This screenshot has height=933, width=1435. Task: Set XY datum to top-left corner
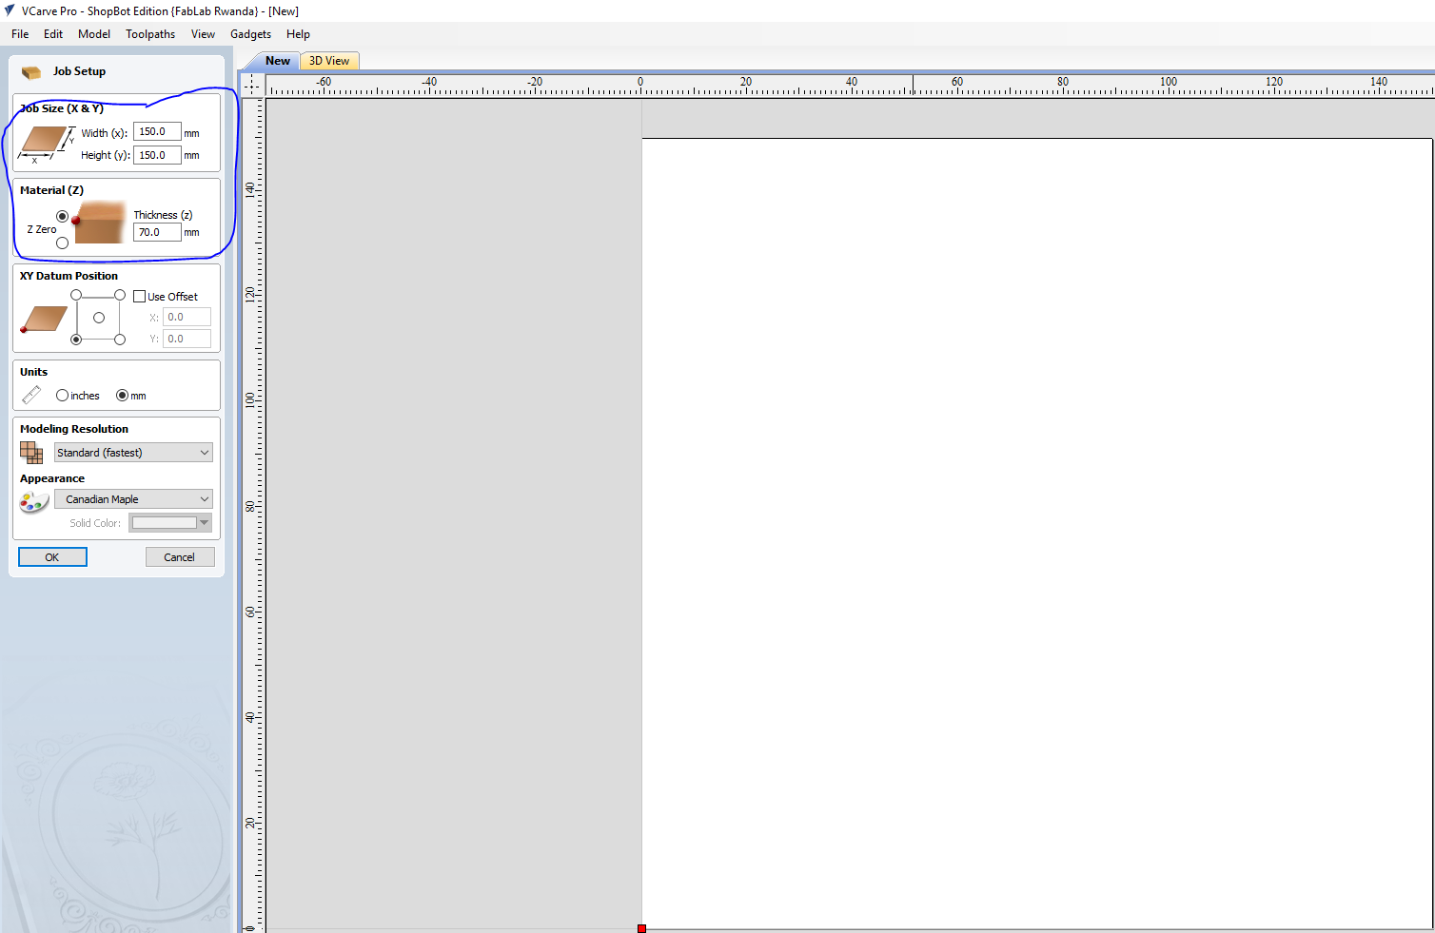pyautogui.click(x=76, y=295)
